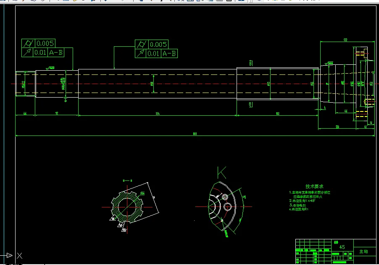Image resolution: width=379 pixels, height=265 pixels.
Task: Select the detail view label K
Action: tap(222, 172)
